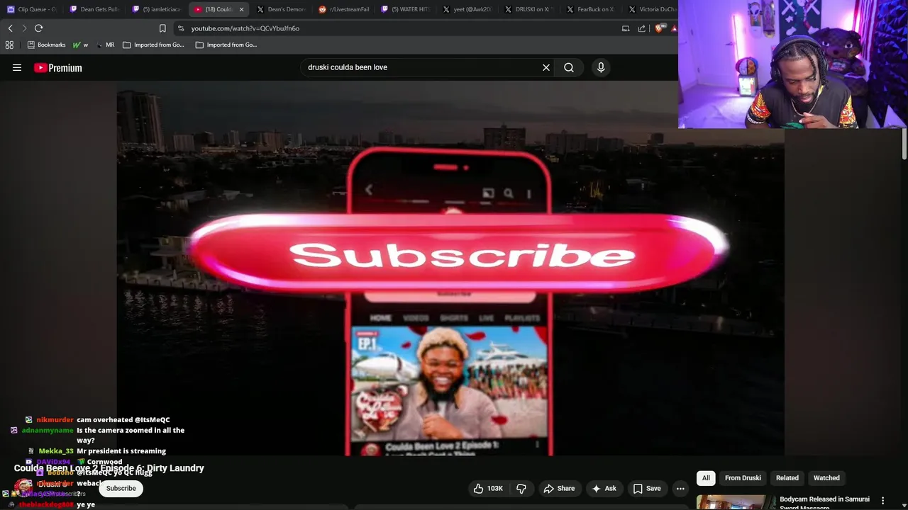Go back with browser back arrow

(x=10, y=28)
